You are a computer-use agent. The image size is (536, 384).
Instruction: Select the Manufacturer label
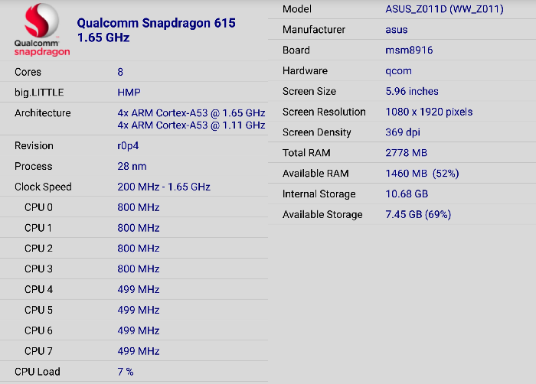click(314, 30)
